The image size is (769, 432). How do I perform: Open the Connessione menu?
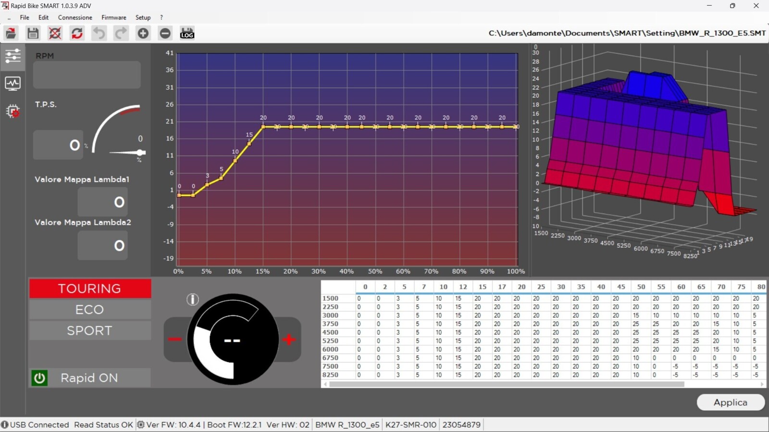[x=75, y=17]
